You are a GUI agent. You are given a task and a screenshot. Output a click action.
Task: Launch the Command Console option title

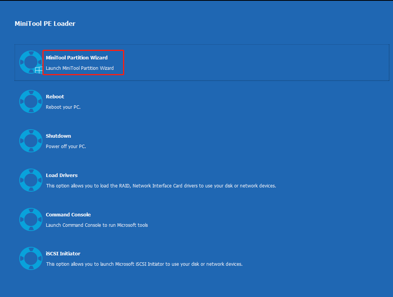[68, 215]
